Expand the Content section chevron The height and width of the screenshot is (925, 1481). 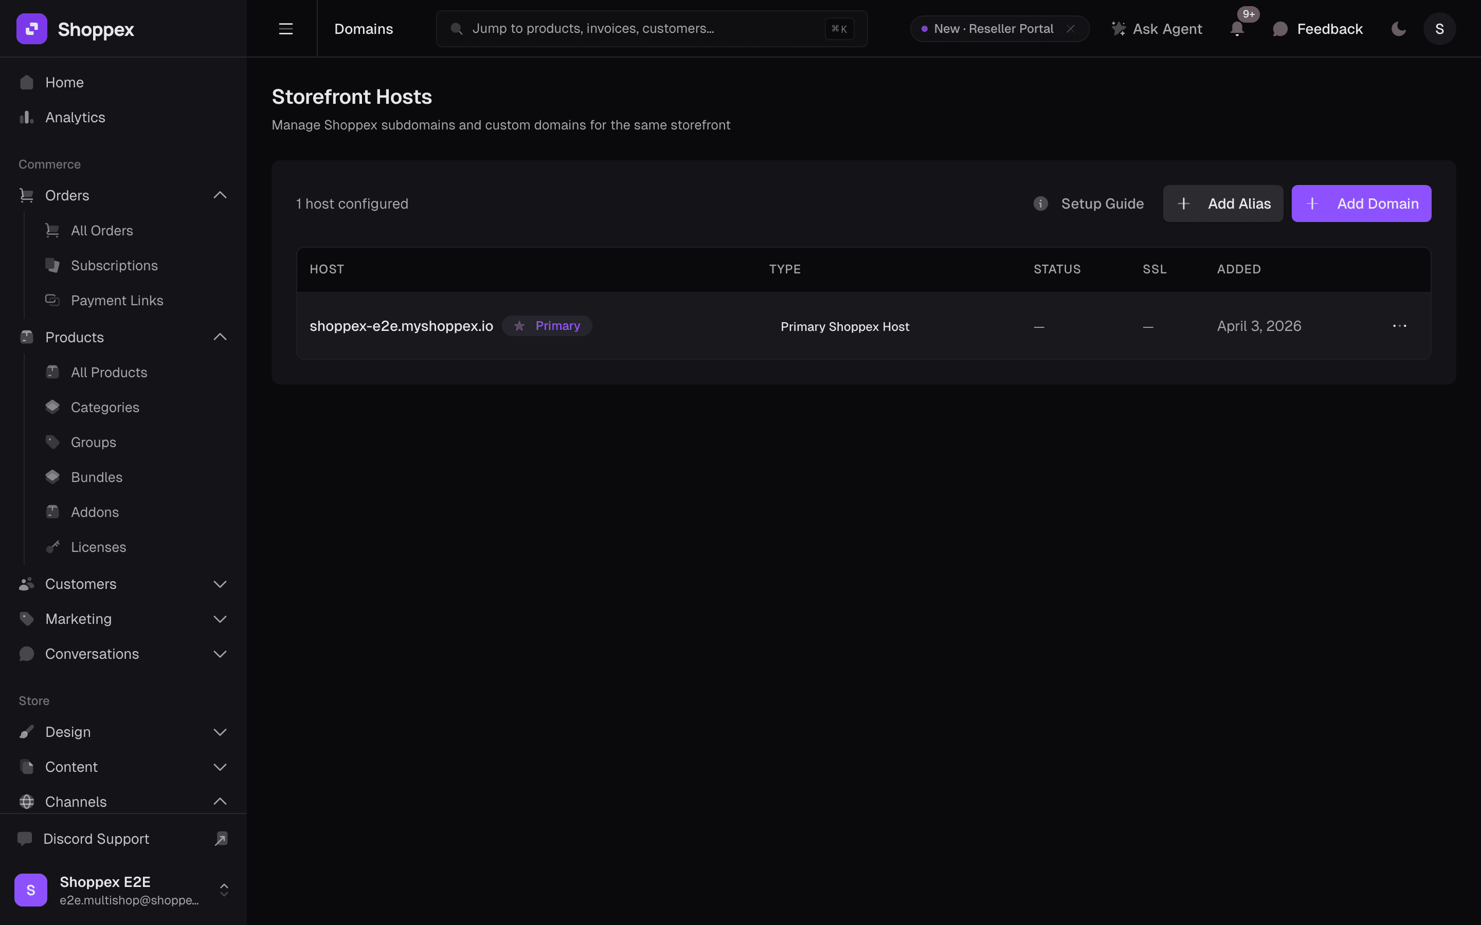[x=220, y=767]
